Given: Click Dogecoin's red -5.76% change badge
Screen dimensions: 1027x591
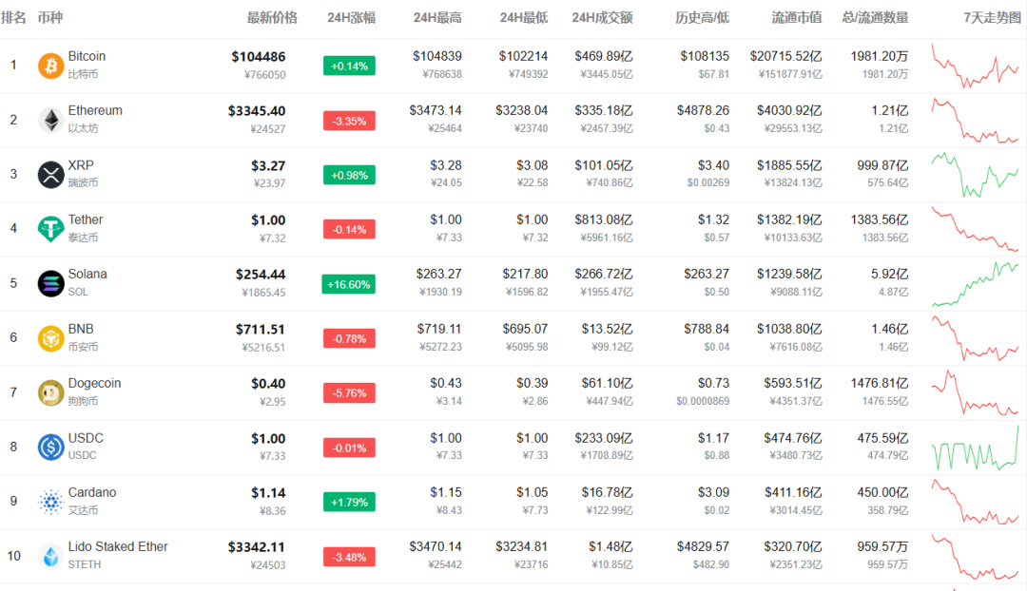Looking at the screenshot, I should click(349, 393).
